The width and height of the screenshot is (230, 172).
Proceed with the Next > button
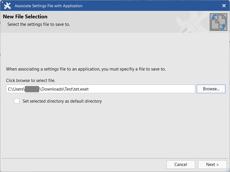point(212,165)
